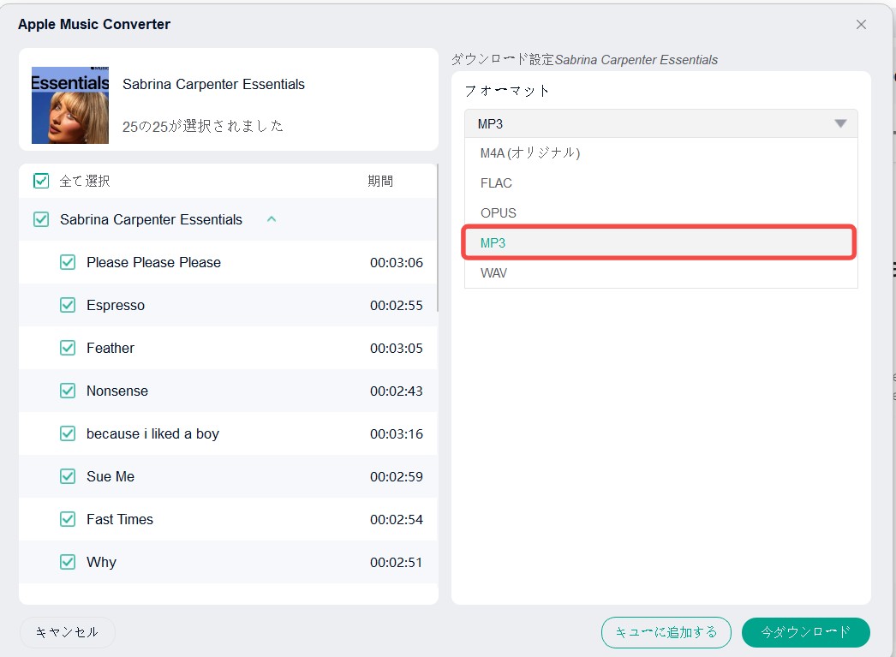
Task: Uncheck because i liked a boy
Action: (x=68, y=433)
